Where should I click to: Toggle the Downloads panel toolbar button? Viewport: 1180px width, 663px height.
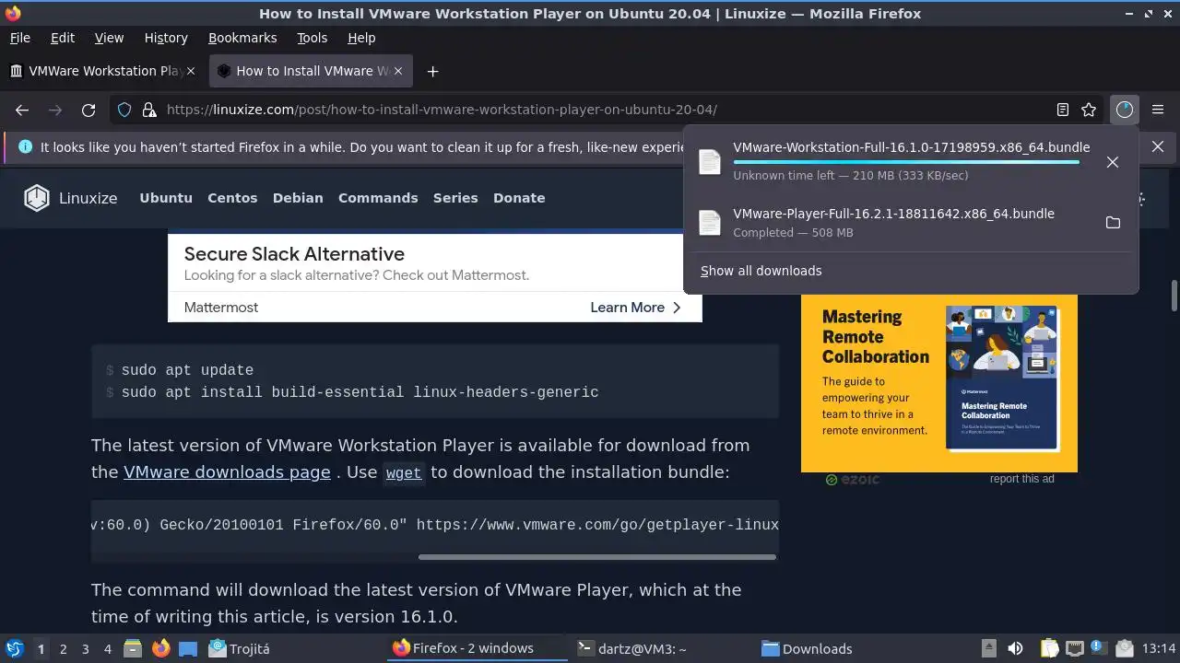pos(1124,110)
